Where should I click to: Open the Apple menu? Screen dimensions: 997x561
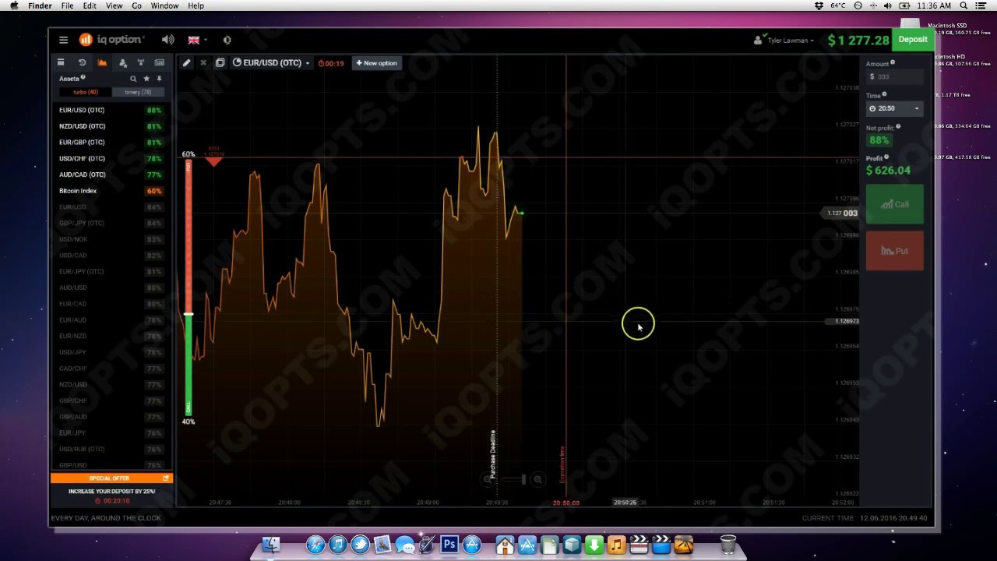point(13,5)
